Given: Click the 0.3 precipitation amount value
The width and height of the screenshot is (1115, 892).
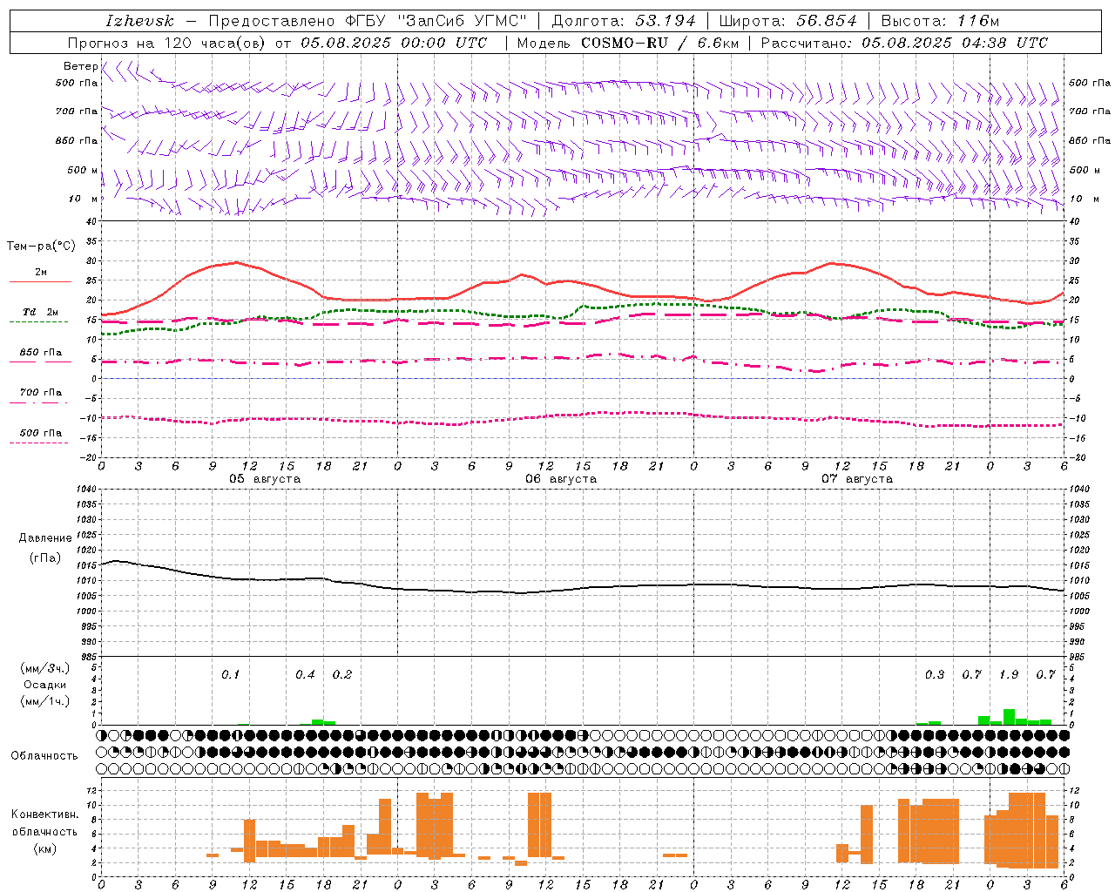Looking at the screenshot, I should tap(935, 675).
